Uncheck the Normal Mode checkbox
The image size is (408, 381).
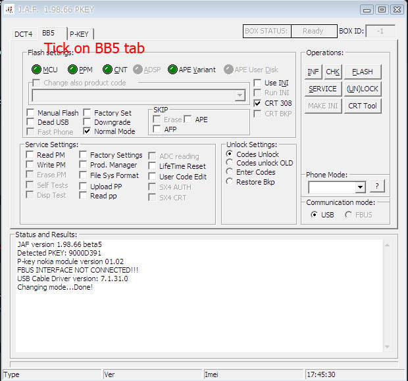click(x=87, y=131)
